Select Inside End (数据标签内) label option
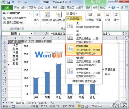 click(84, 50)
